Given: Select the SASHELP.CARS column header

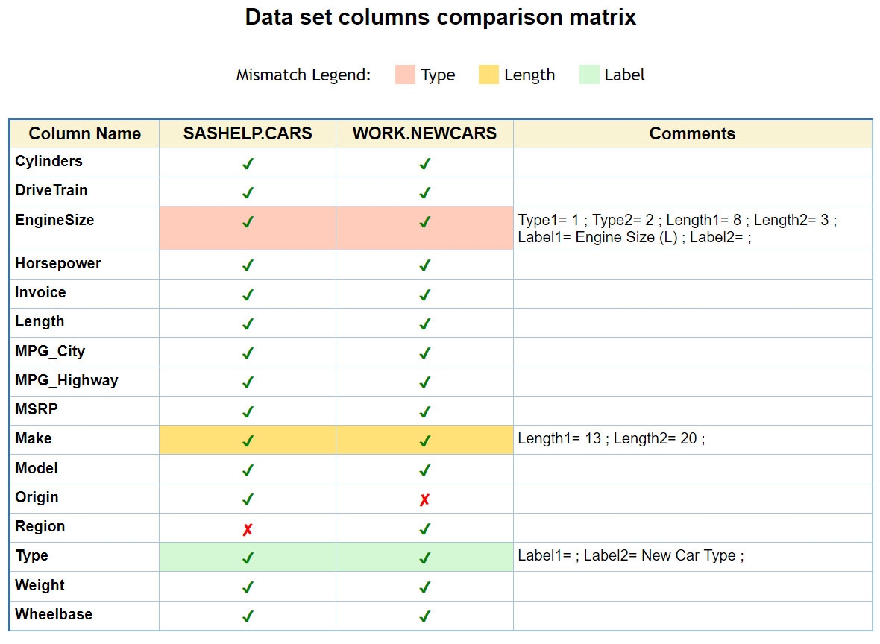Looking at the screenshot, I should (x=247, y=133).
